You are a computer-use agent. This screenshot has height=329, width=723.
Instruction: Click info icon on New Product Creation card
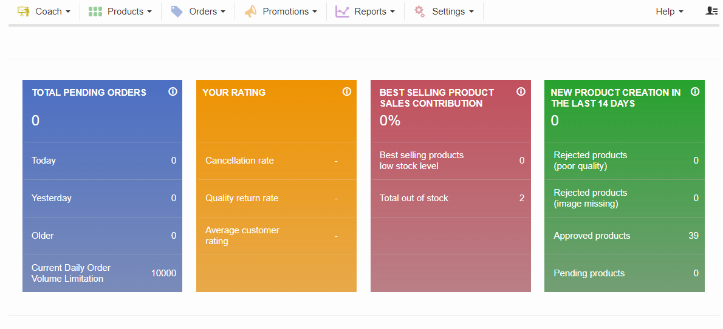(695, 91)
